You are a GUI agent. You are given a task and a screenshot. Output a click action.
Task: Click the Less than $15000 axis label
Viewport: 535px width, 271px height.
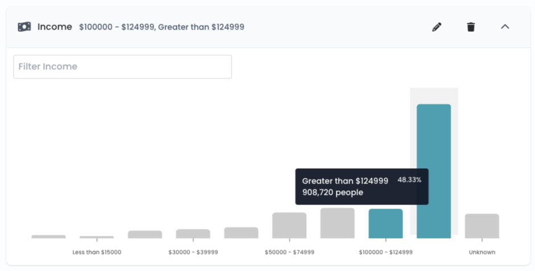[x=97, y=252]
